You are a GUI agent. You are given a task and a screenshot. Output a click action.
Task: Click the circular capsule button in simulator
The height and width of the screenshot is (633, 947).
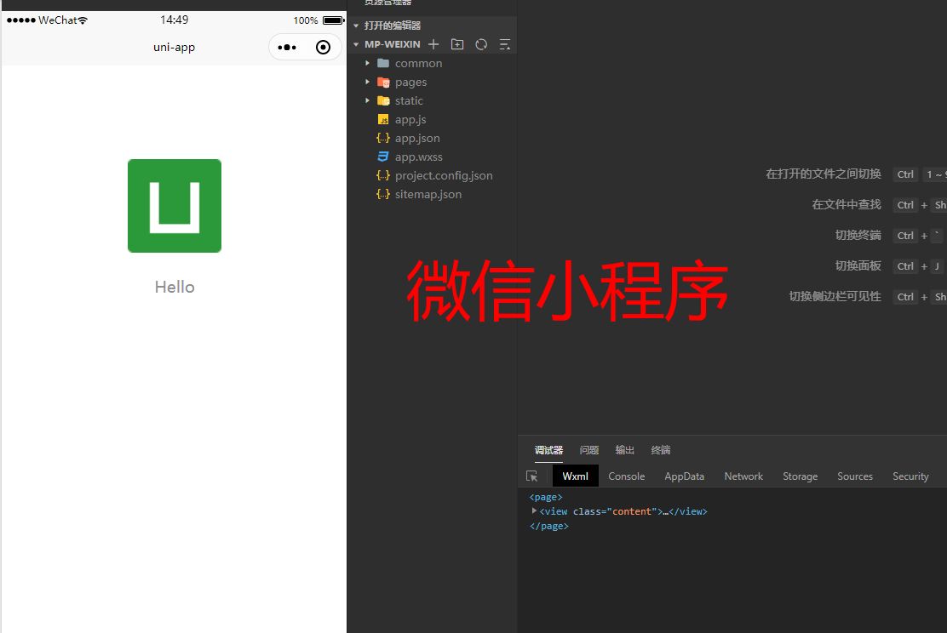tap(323, 47)
